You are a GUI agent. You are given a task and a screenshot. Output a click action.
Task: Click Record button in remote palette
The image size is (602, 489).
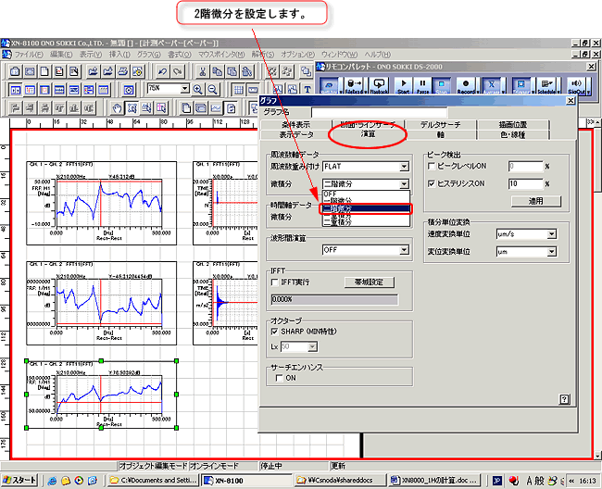[466, 86]
